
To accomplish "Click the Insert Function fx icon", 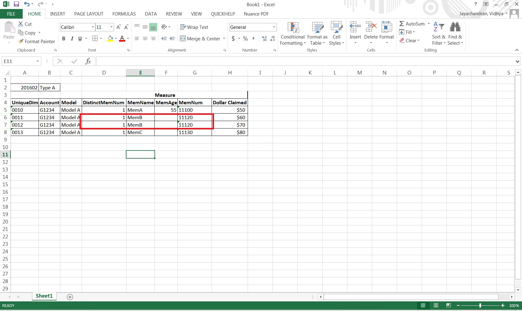I will tap(88, 61).
